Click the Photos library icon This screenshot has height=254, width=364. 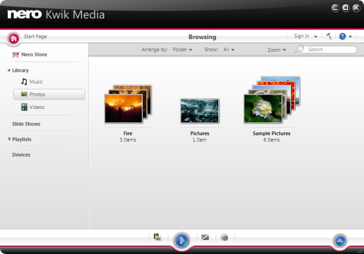pyautogui.click(x=24, y=94)
